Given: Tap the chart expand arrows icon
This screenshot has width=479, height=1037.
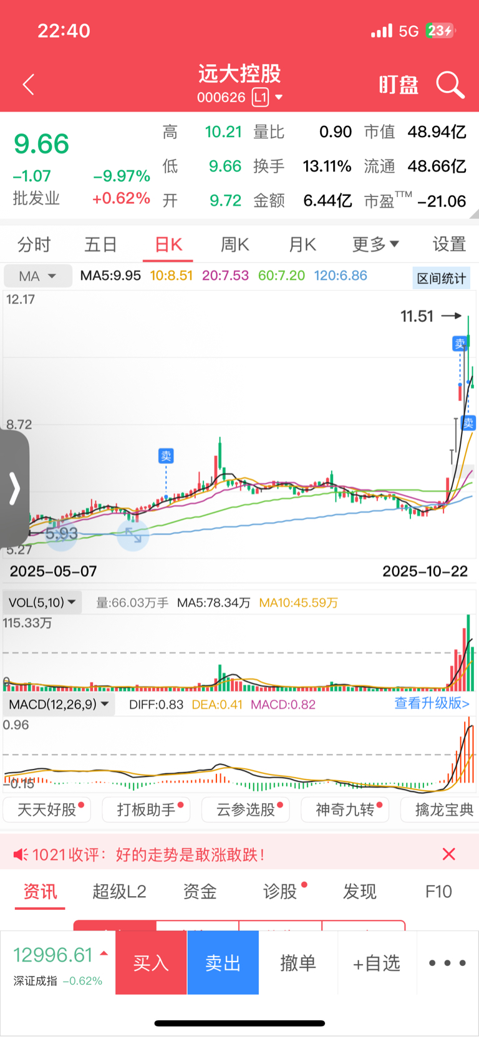Looking at the screenshot, I should [x=133, y=535].
